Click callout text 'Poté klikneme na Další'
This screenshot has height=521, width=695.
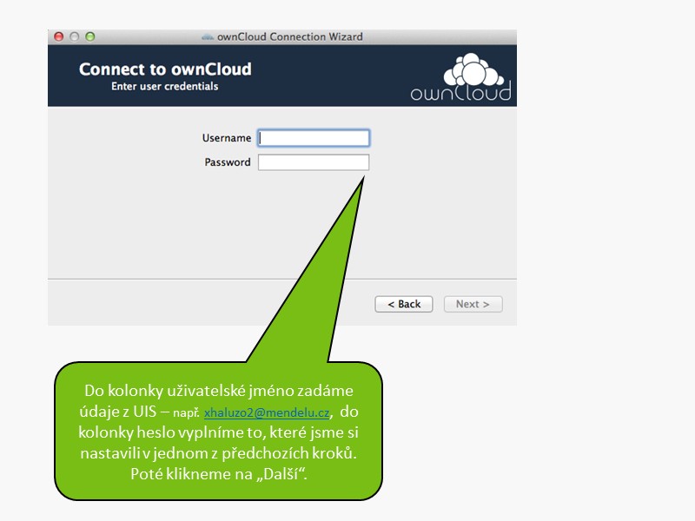point(218,474)
